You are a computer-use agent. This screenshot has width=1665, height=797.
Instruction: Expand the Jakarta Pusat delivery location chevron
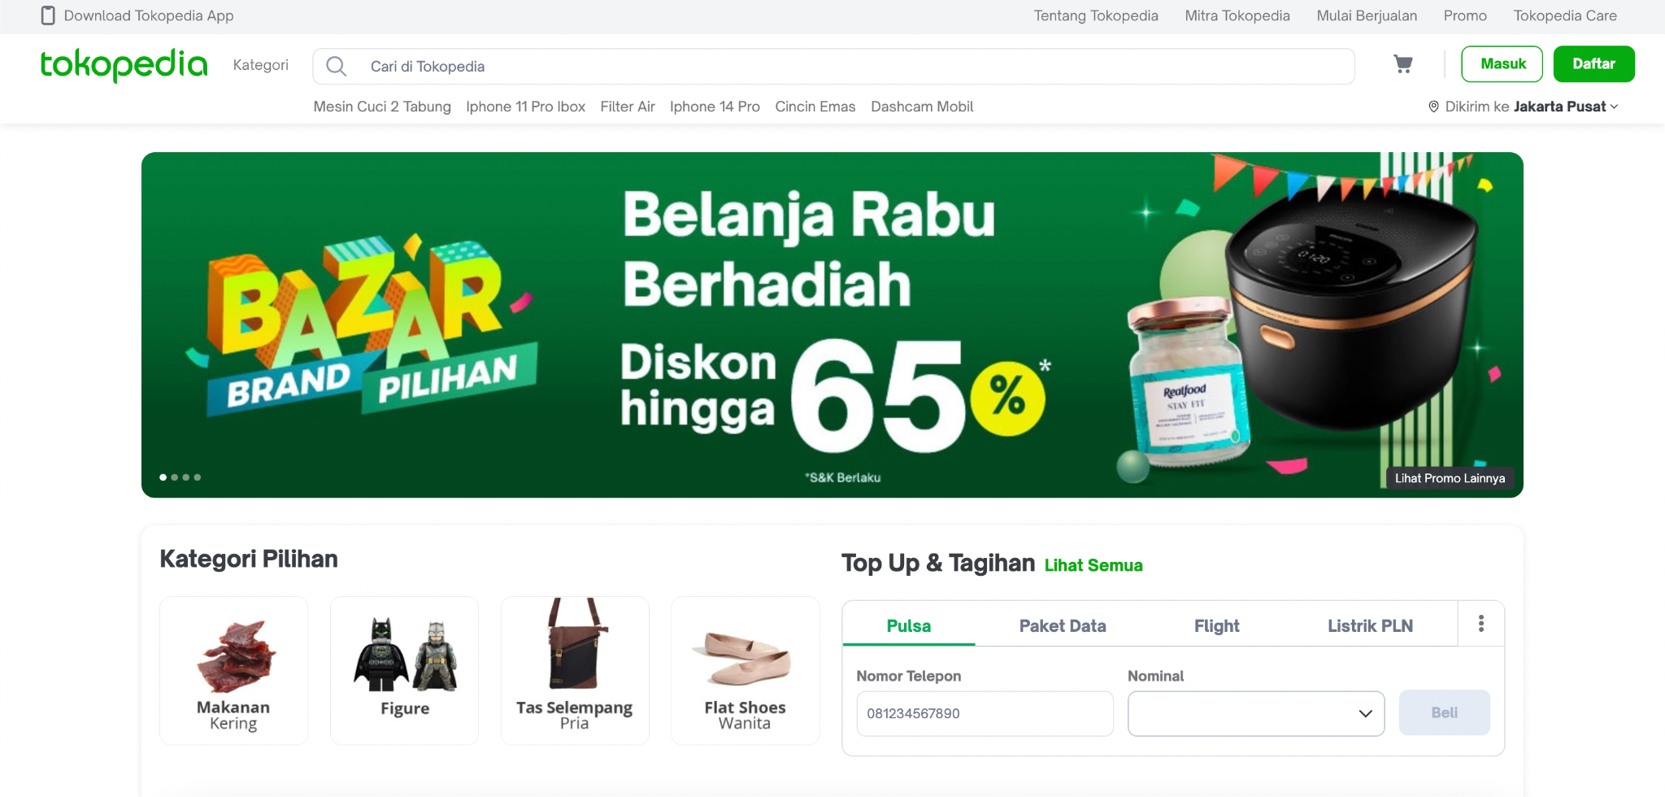coord(1614,107)
